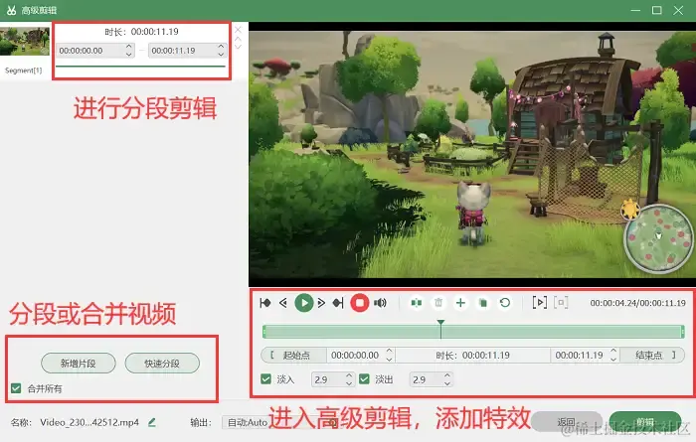
Task: Click the video preview area
Action: 472,154
